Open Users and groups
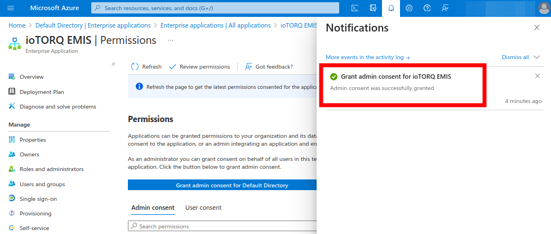The width and height of the screenshot is (551, 234). coord(42,184)
